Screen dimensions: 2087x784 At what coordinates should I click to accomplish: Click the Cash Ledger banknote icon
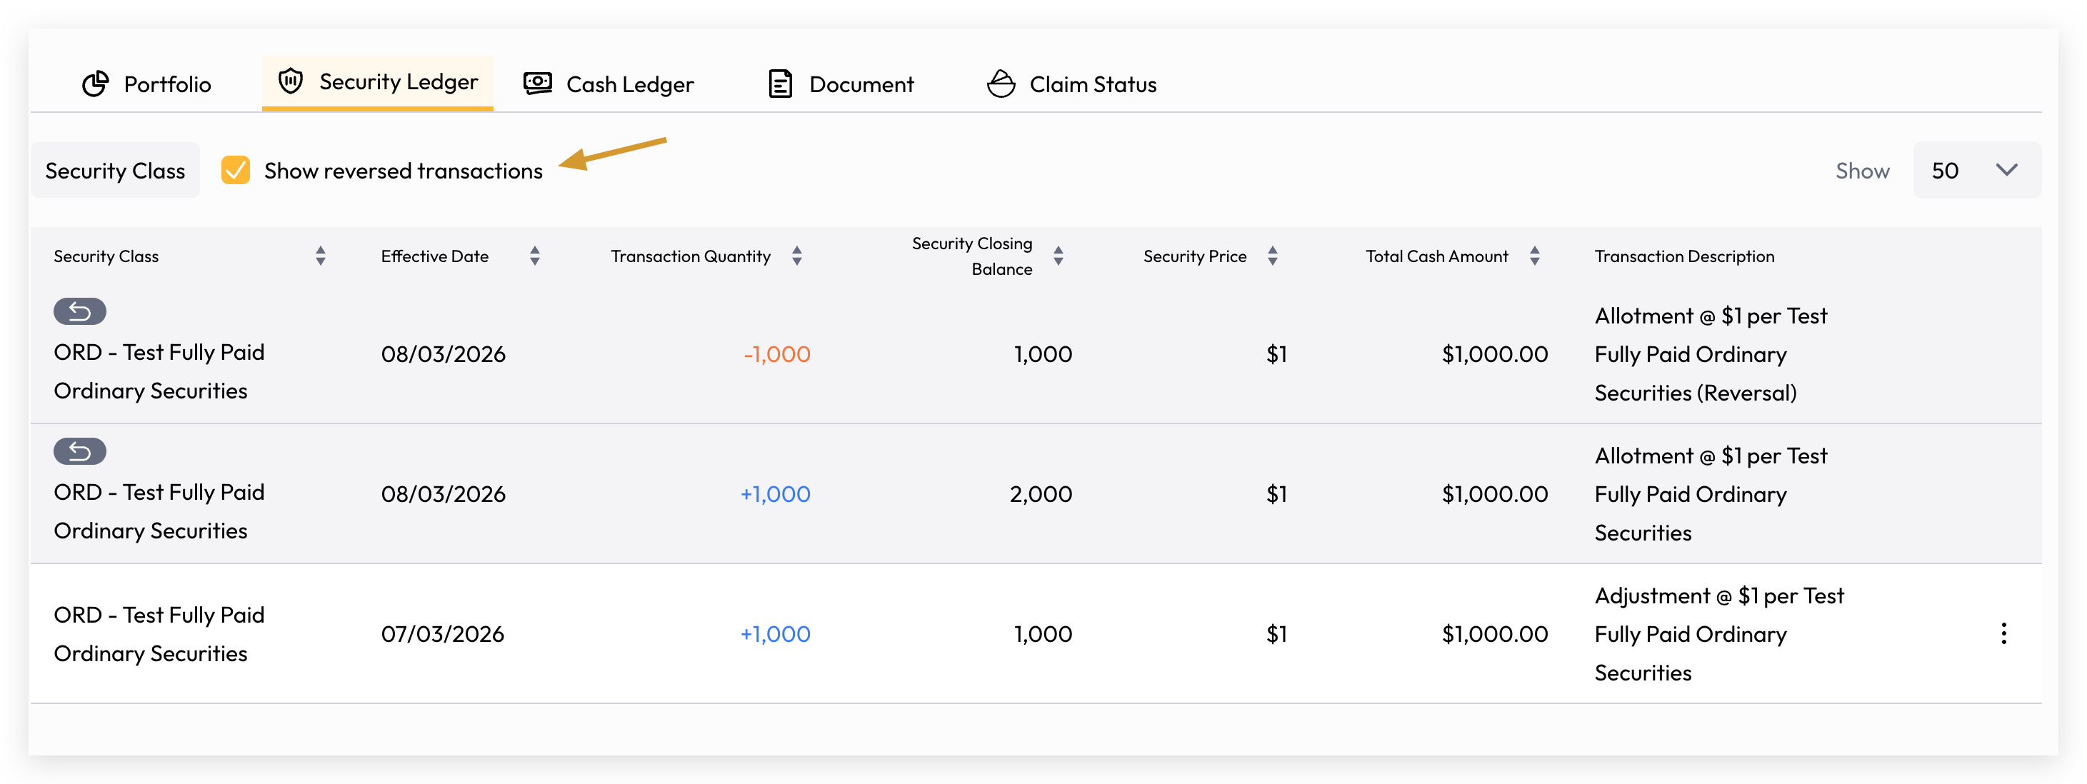[538, 84]
